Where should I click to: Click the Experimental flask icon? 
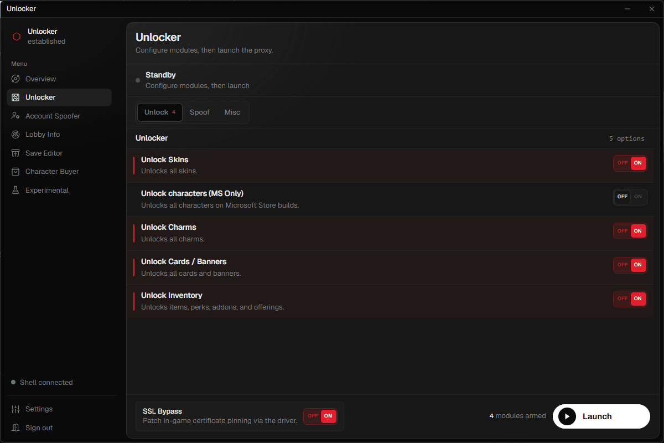tap(16, 190)
